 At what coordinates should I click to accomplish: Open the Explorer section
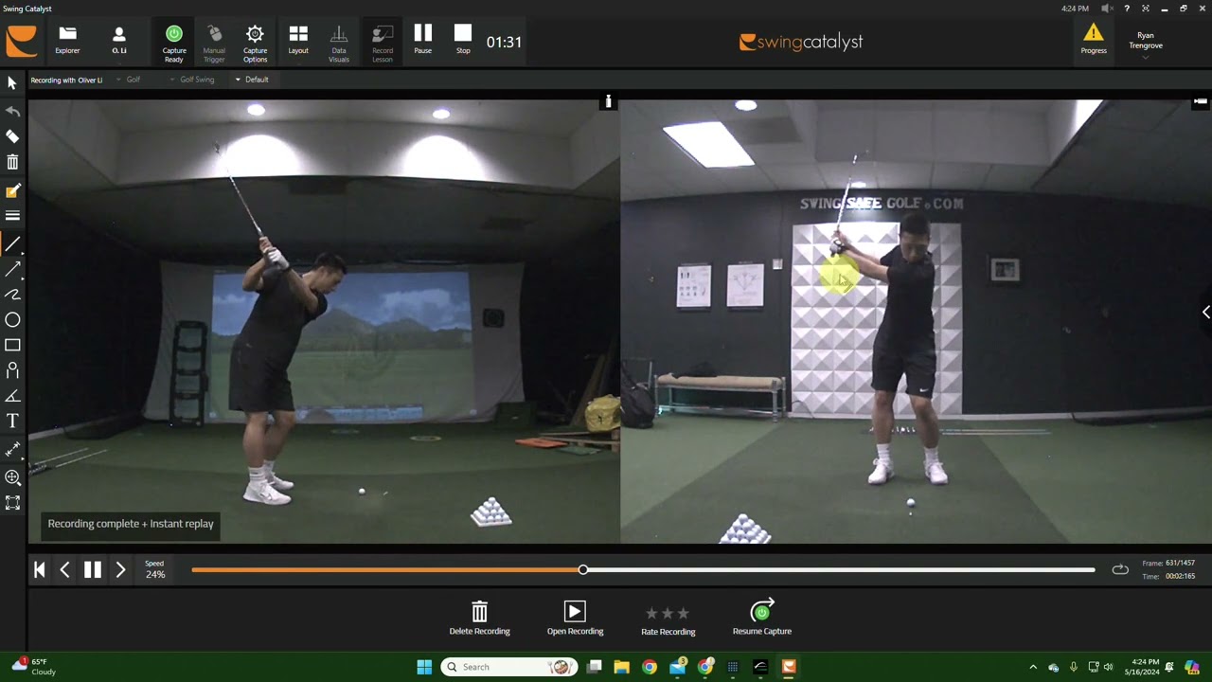coord(67,42)
